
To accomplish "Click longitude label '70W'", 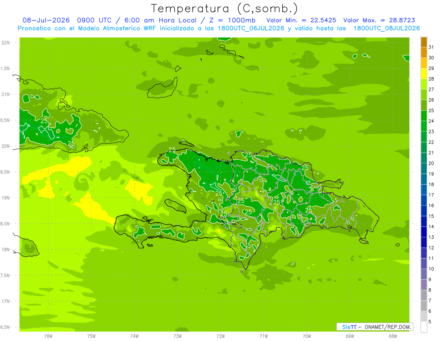I will point(307,336).
